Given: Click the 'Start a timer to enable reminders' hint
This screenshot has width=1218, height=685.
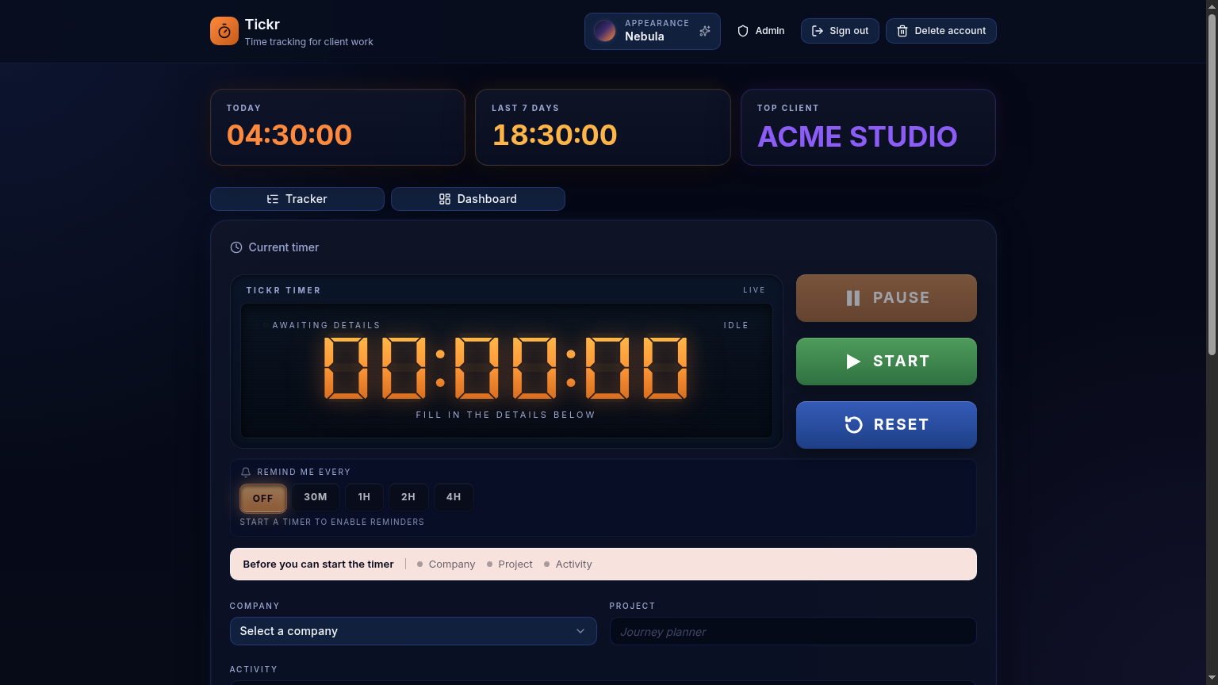Looking at the screenshot, I should pos(332,522).
